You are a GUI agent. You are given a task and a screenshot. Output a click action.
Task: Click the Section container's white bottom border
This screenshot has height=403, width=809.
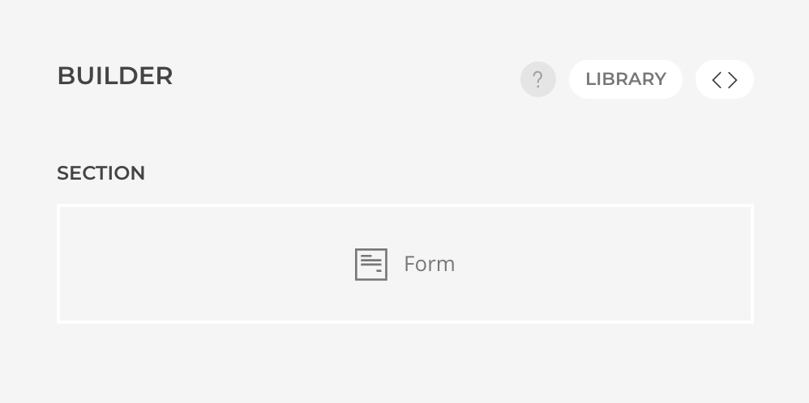coord(404,321)
